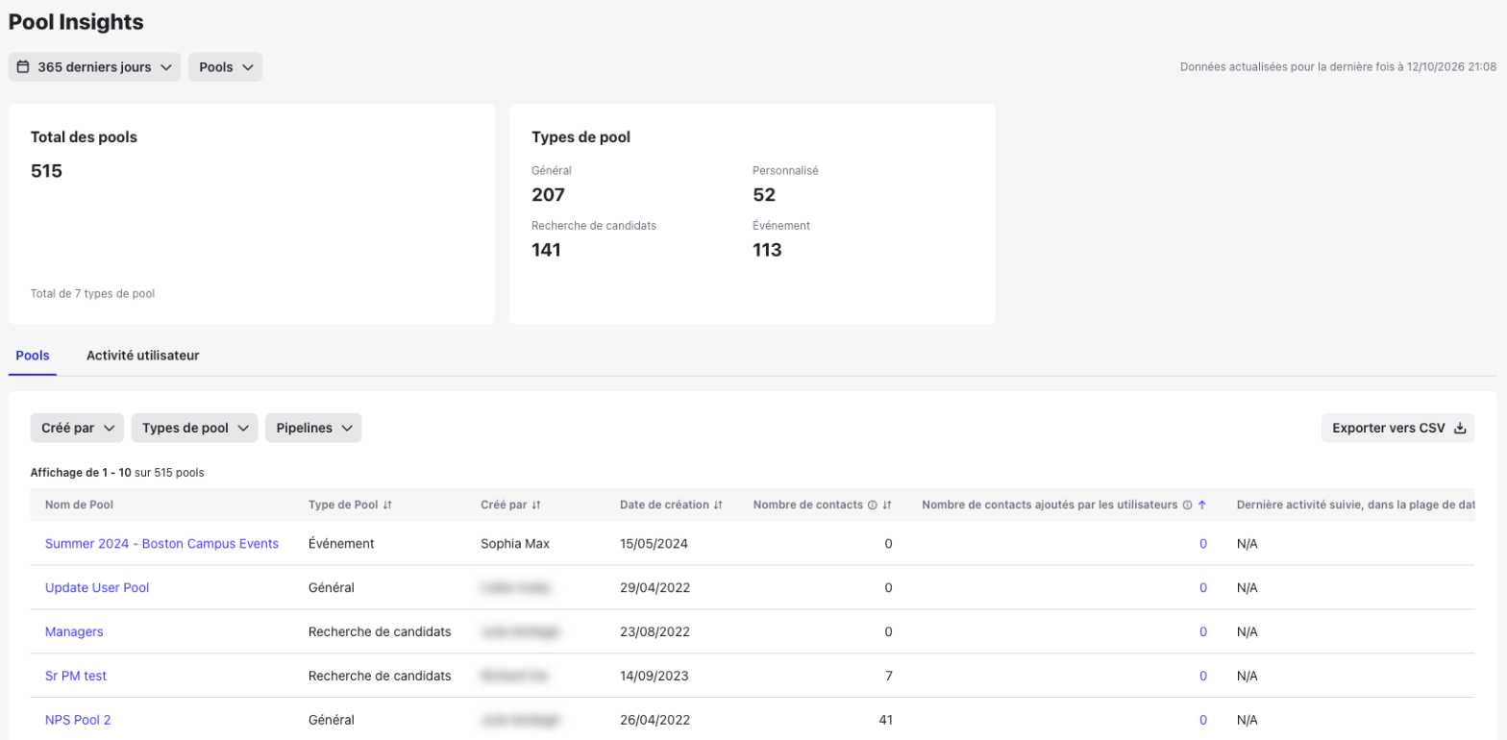Click the Dernière activité suivie column header
The image size is (1507, 740).
click(1355, 505)
